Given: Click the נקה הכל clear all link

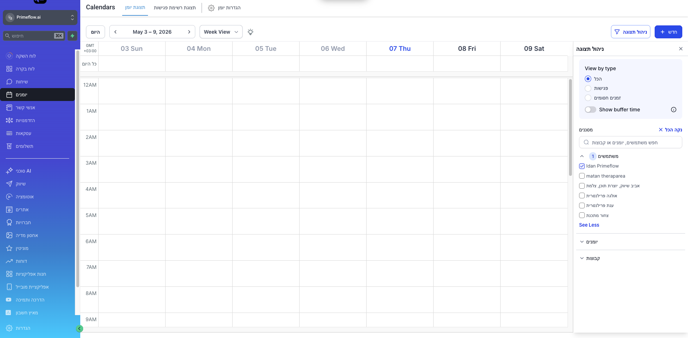Looking at the screenshot, I should coord(670,130).
